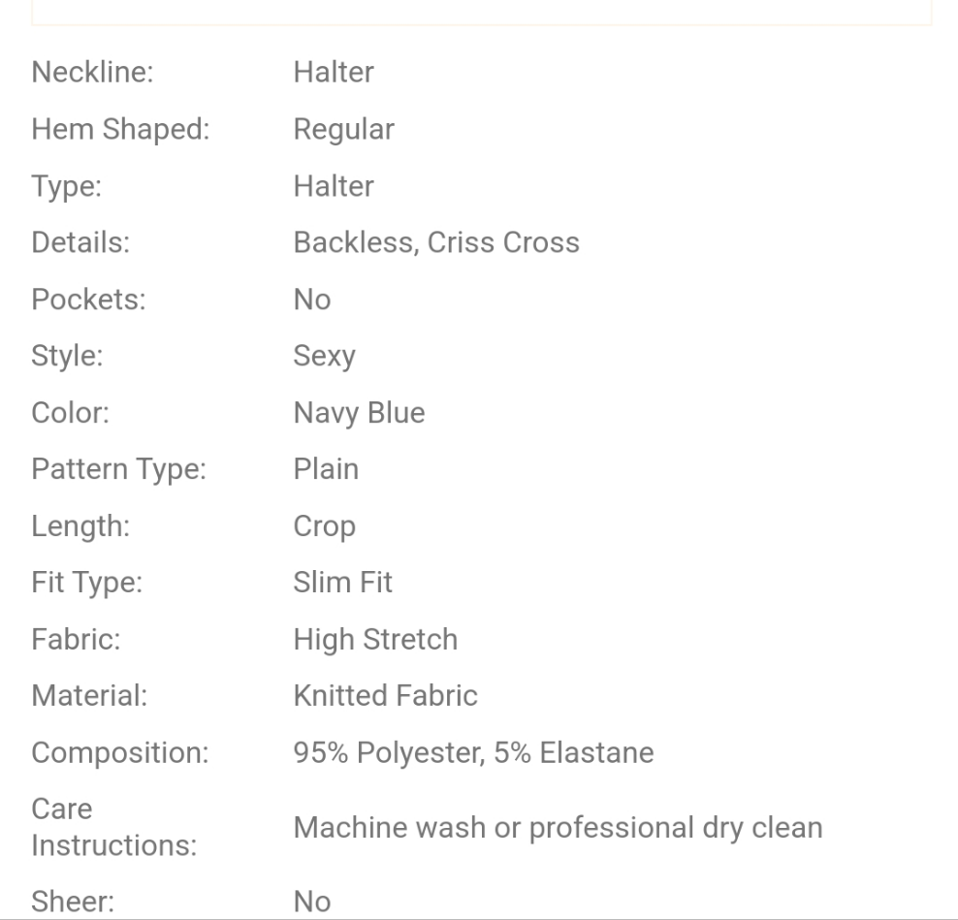Select the Plain pattern value
The width and height of the screenshot is (958, 920).
tap(326, 469)
